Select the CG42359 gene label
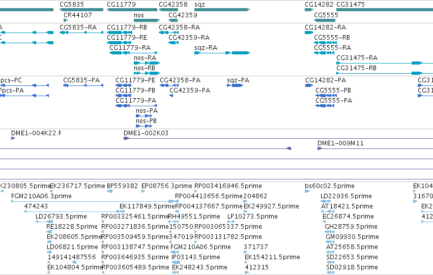Viewport: 433px width, 275px height. (x=183, y=15)
